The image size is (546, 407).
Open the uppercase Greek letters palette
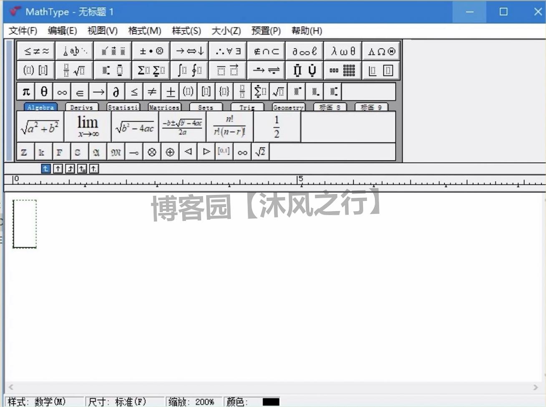[381, 51]
